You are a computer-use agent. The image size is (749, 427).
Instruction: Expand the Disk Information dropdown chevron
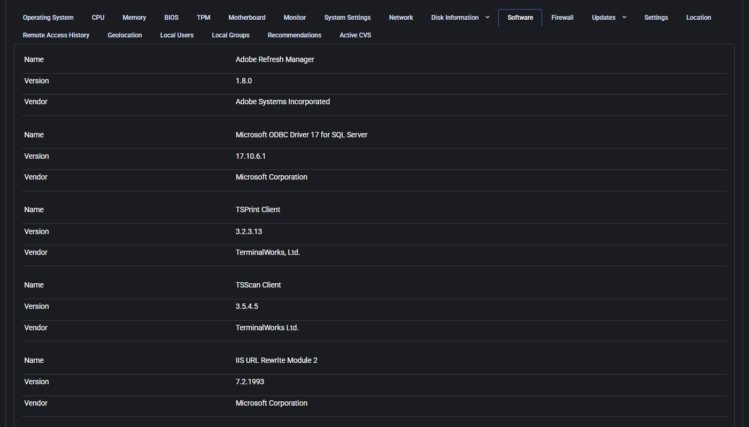488,18
